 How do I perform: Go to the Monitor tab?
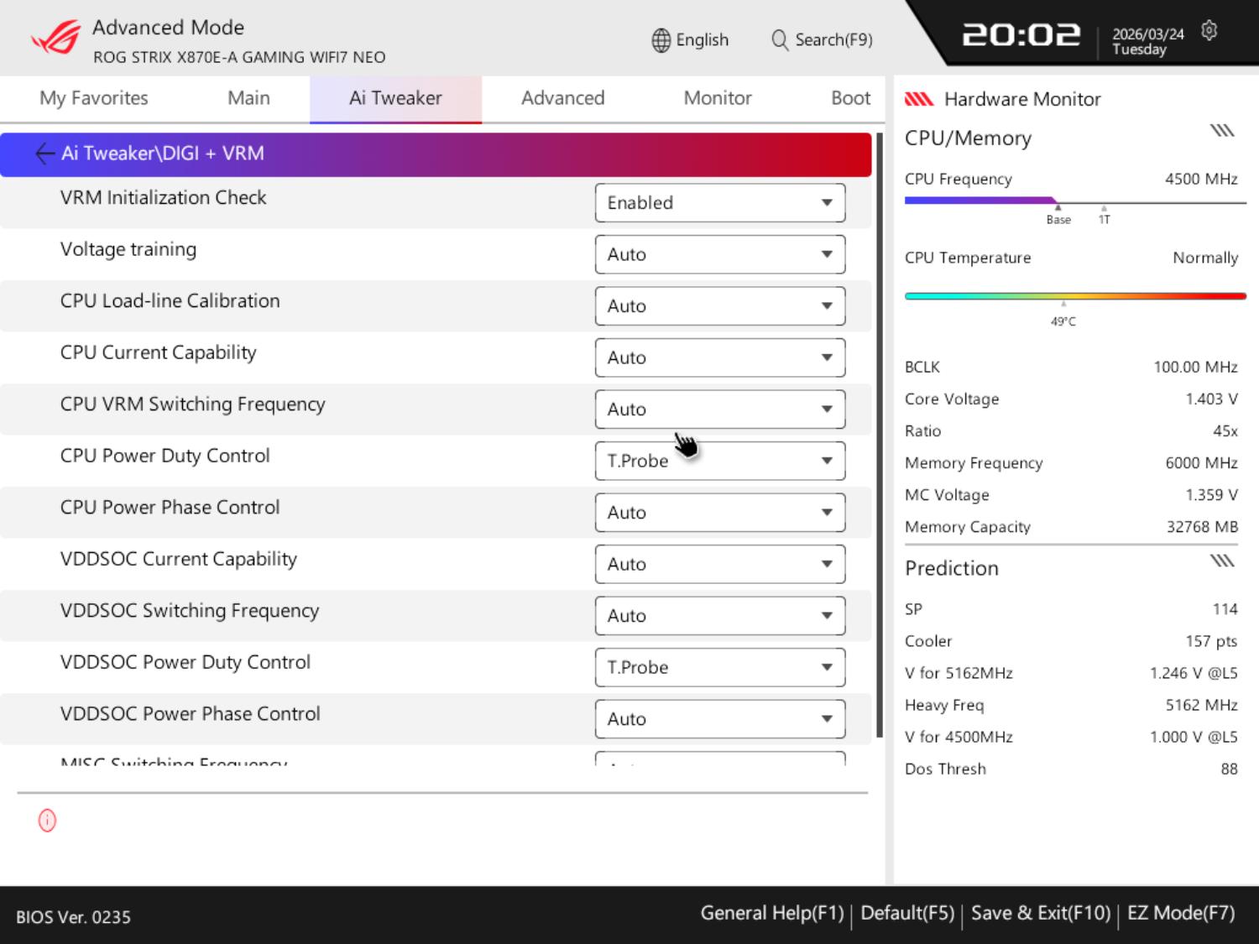[717, 98]
